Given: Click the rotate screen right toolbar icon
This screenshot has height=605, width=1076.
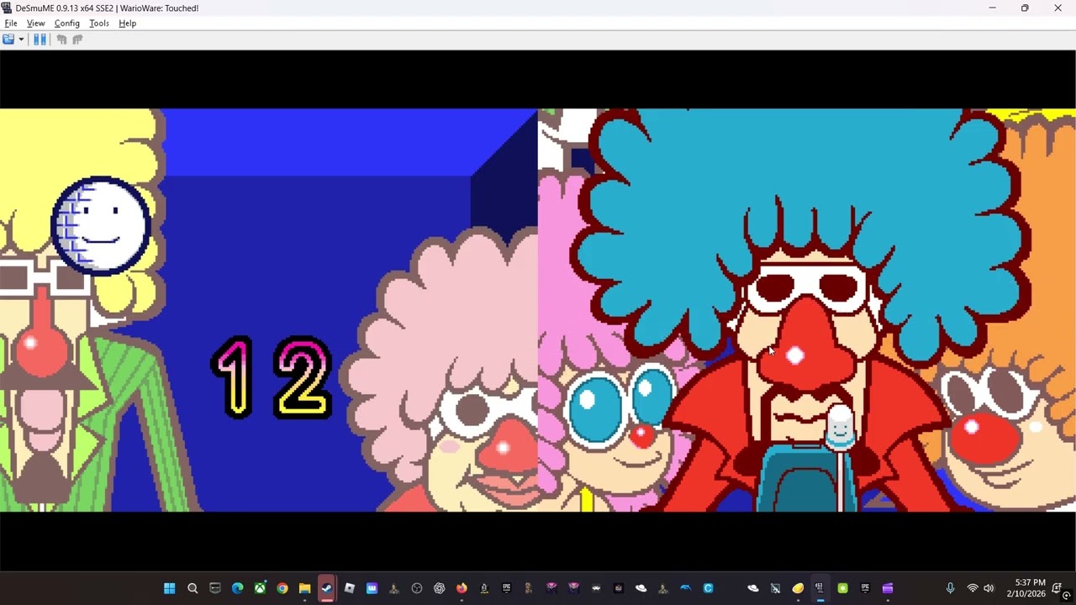Looking at the screenshot, I should coord(77,39).
